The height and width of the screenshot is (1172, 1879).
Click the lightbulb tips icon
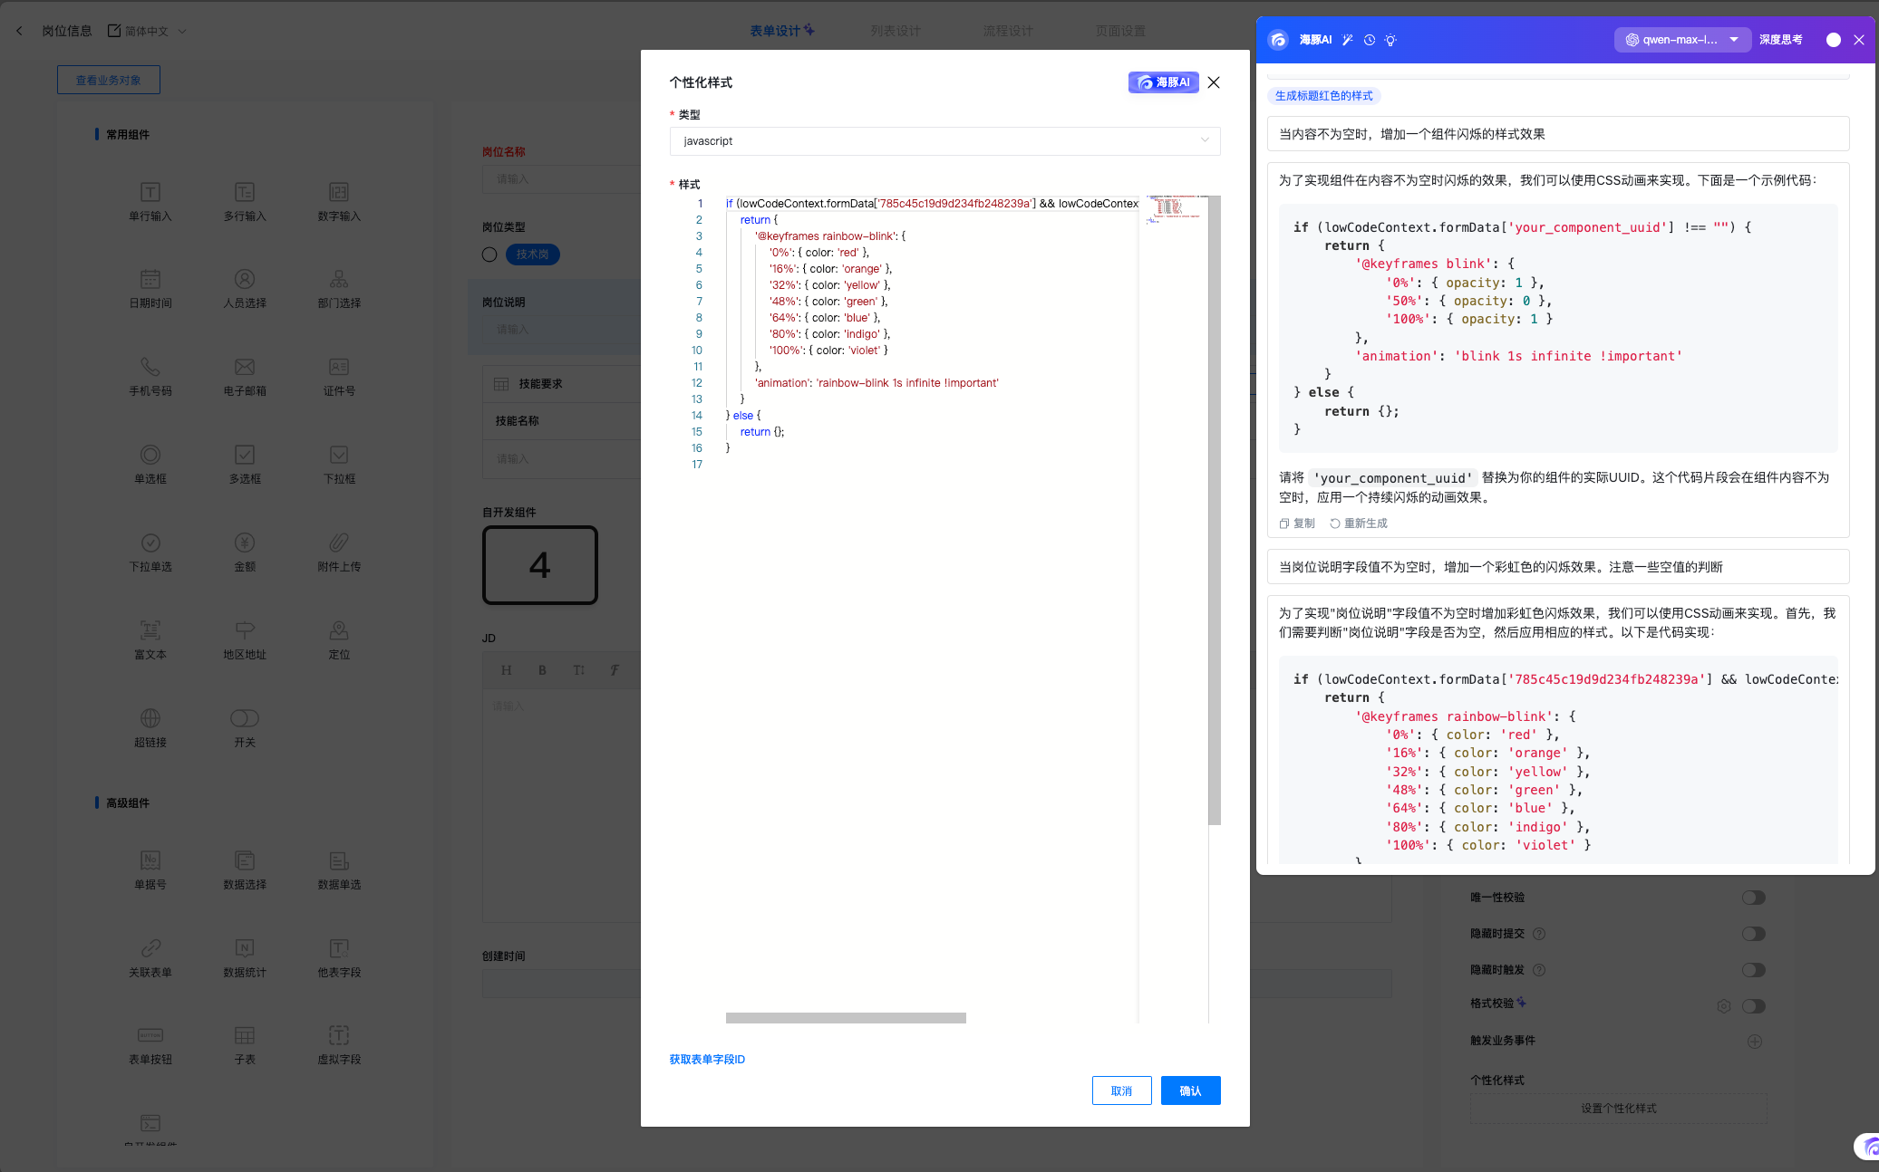click(x=1390, y=40)
